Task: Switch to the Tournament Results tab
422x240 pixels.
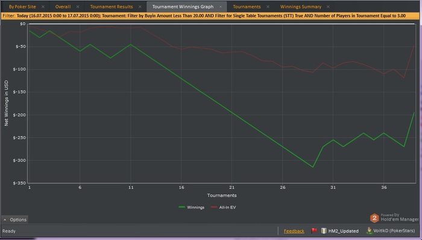Action: [112, 7]
